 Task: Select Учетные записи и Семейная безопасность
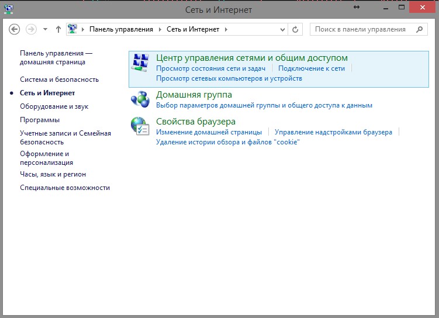(65, 137)
